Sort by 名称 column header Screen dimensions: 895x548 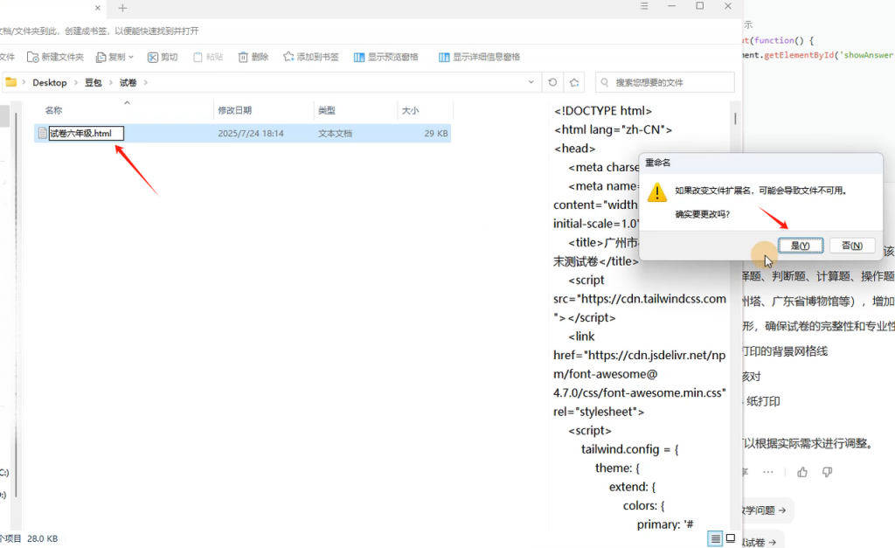tap(53, 110)
